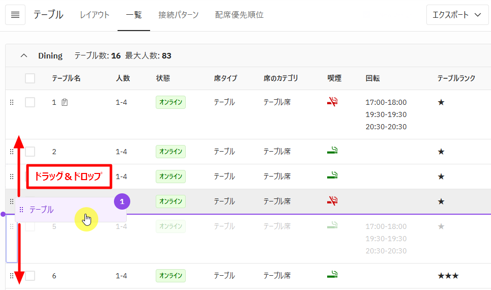Click the no-smoking icon in table 1 row
The width and height of the screenshot is (491, 290).
click(332, 102)
